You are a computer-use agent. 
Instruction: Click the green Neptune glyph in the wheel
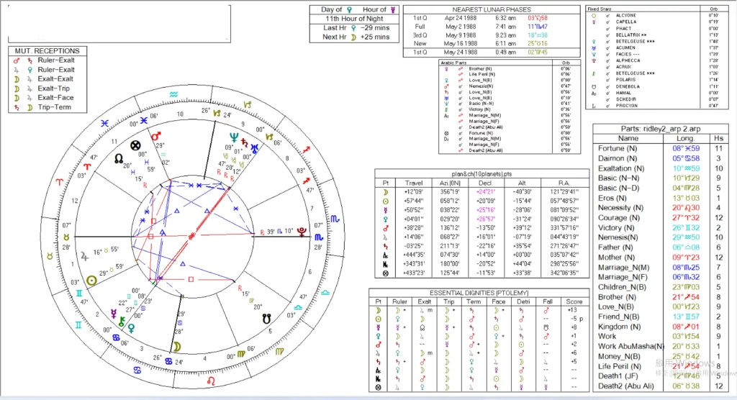[x=233, y=135]
